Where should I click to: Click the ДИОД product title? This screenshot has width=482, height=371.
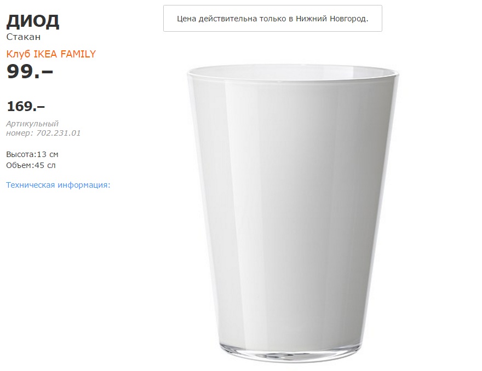coord(33,21)
